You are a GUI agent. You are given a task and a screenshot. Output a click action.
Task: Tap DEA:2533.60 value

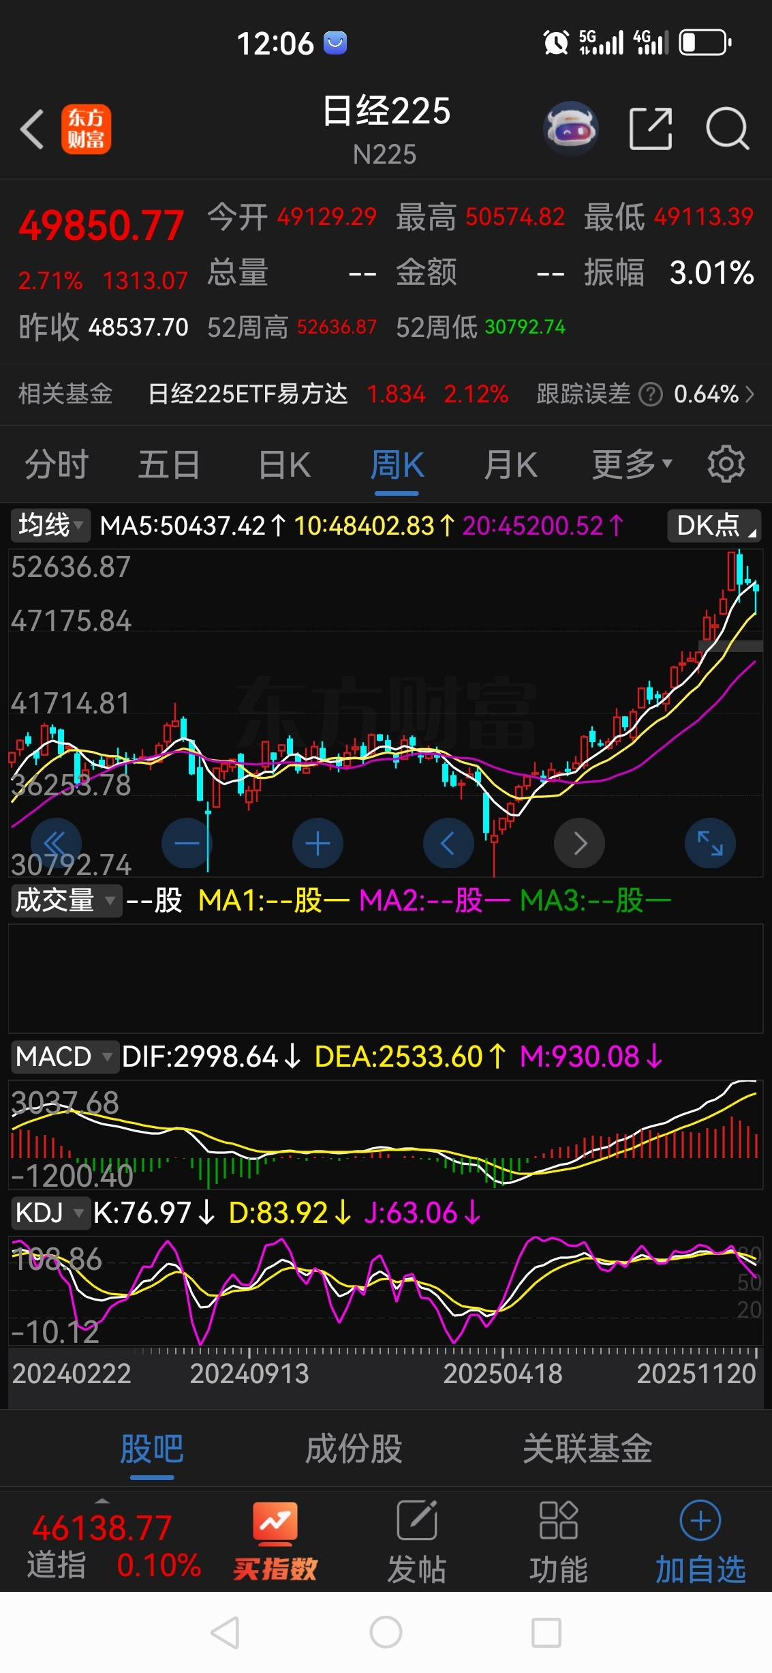[x=410, y=1057]
